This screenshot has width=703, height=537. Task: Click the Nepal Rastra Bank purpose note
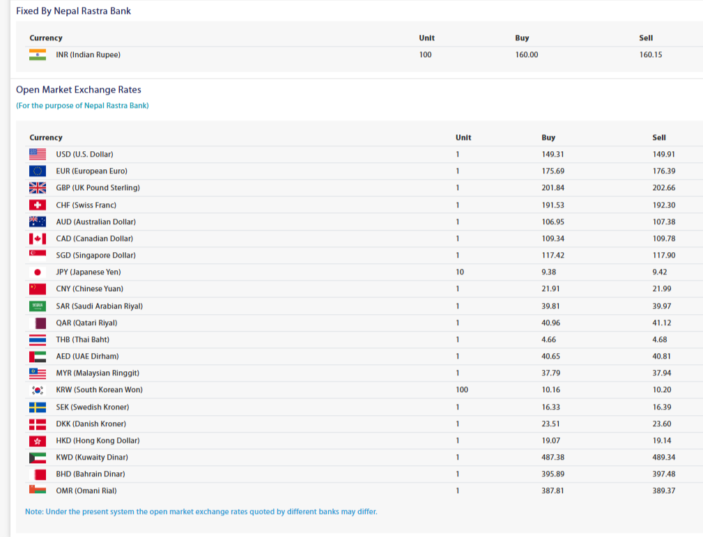point(82,106)
